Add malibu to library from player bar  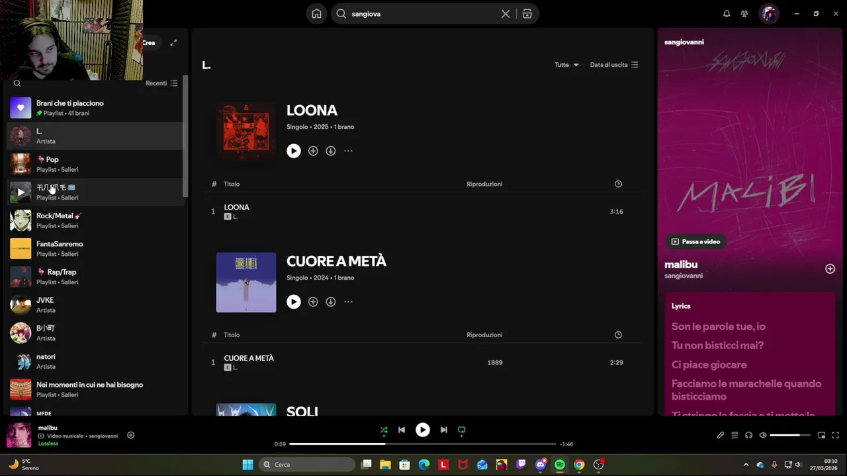pyautogui.click(x=130, y=435)
